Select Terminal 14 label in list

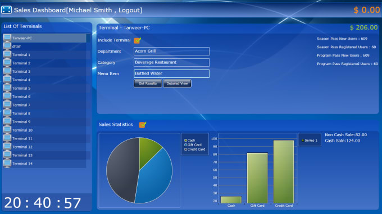[x=22, y=164]
